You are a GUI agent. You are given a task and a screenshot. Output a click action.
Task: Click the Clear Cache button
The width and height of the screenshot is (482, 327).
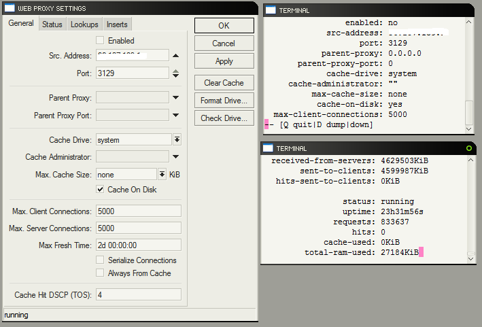click(x=224, y=83)
